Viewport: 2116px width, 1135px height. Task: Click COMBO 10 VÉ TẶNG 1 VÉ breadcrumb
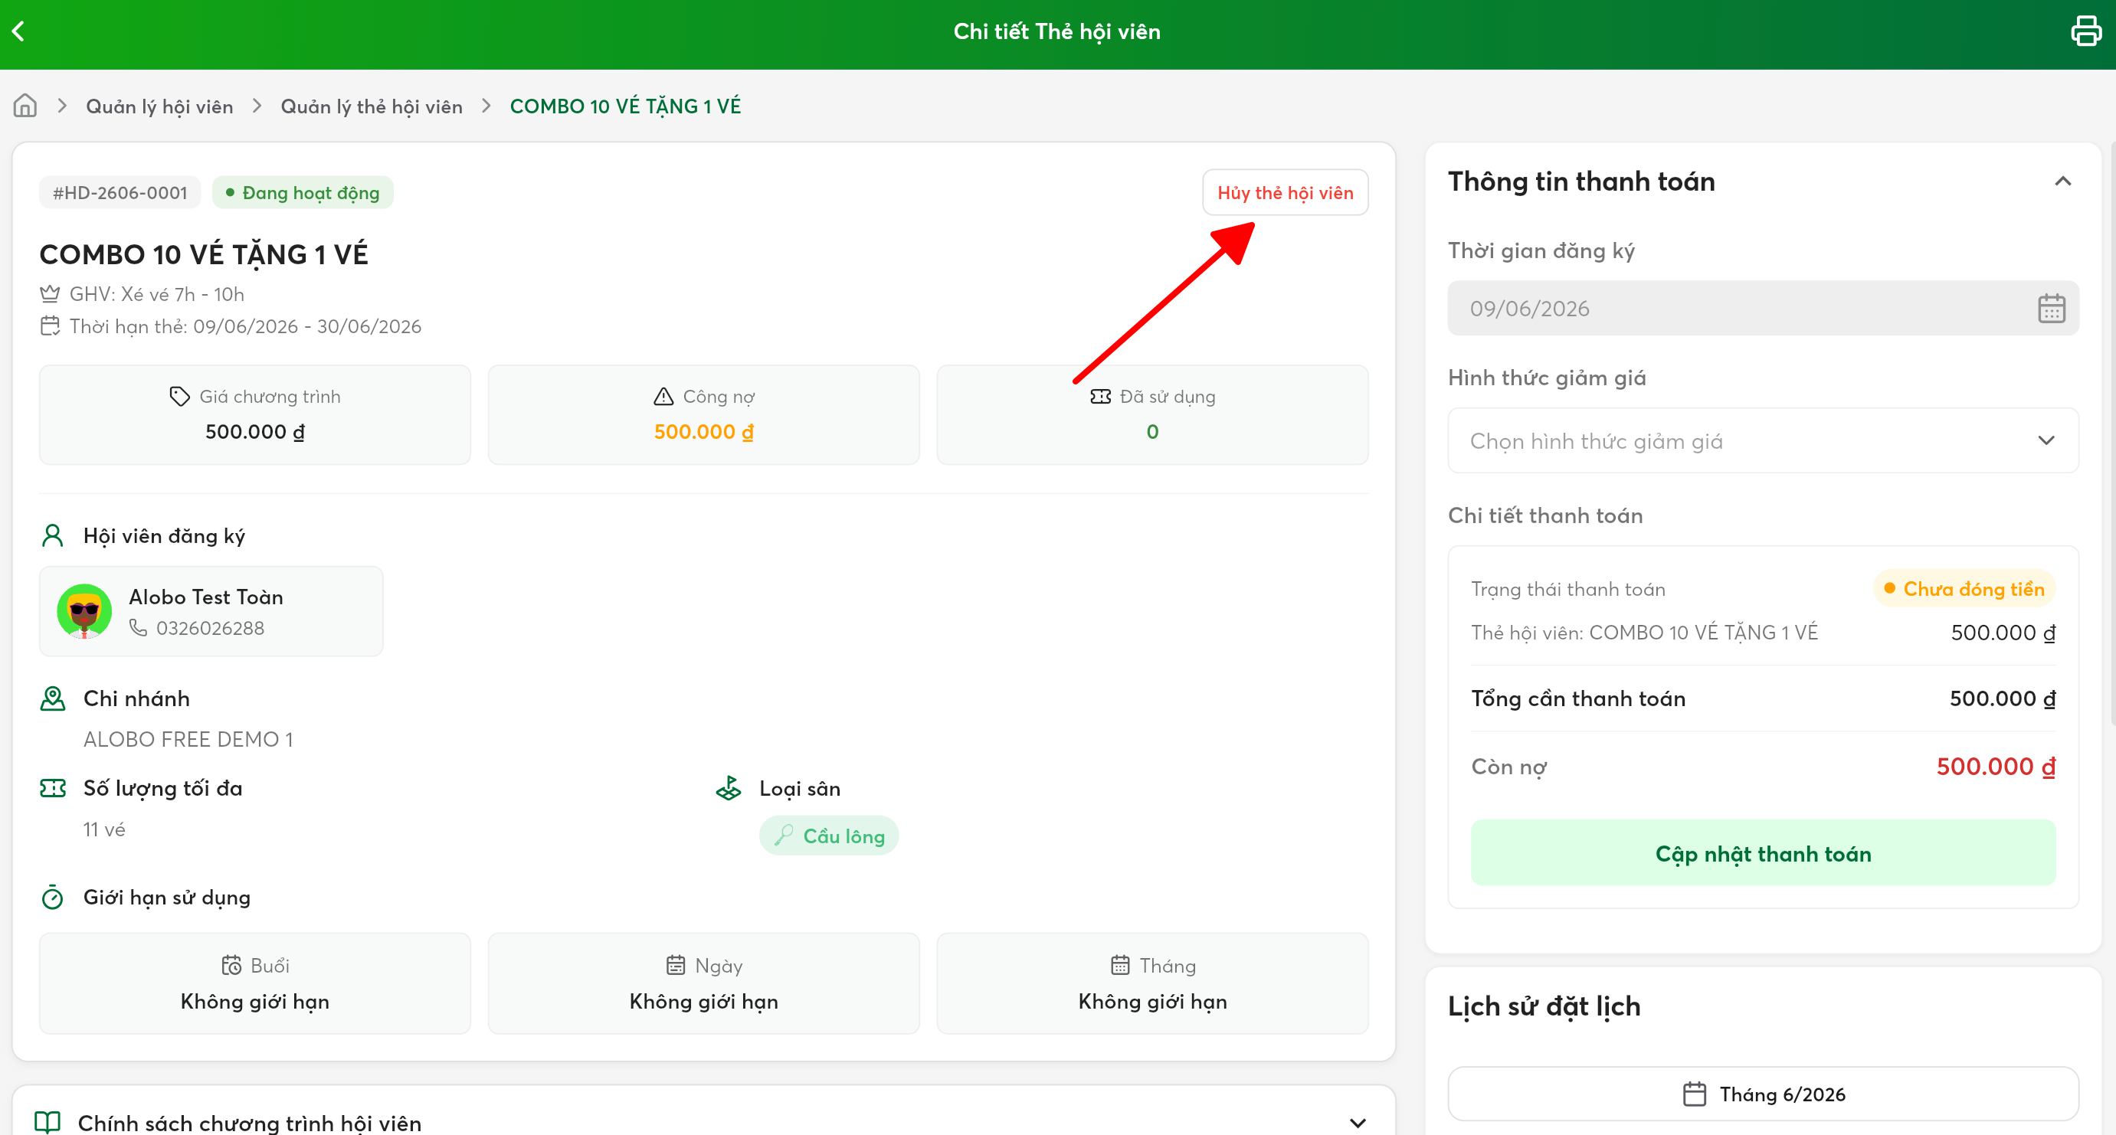(625, 106)
